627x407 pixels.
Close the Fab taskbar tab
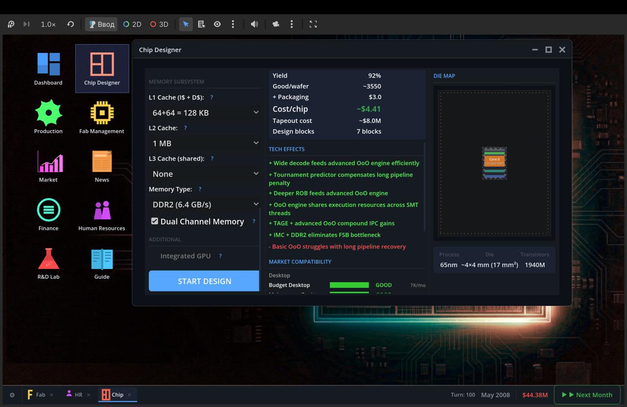pyautogui.click(x=51, y=395)
